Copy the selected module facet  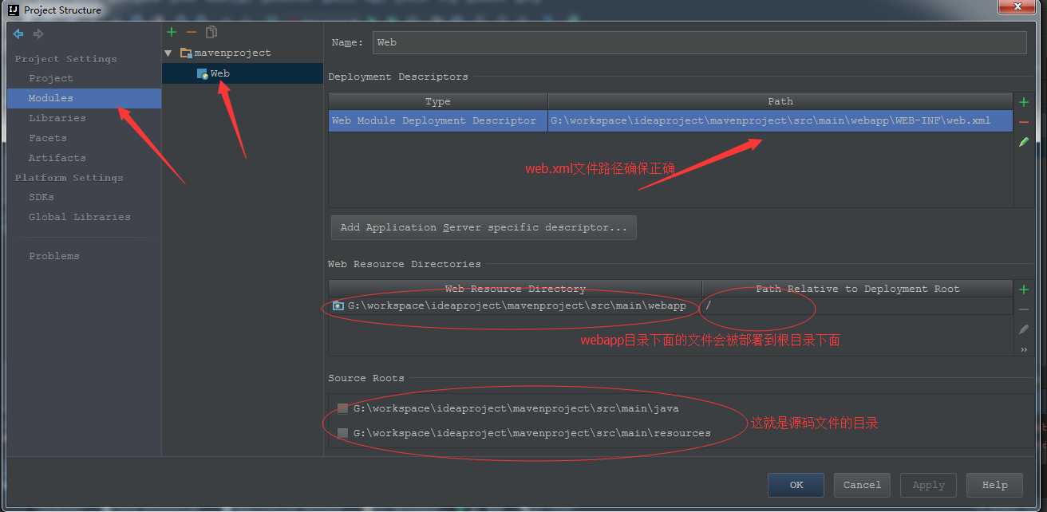211,32
